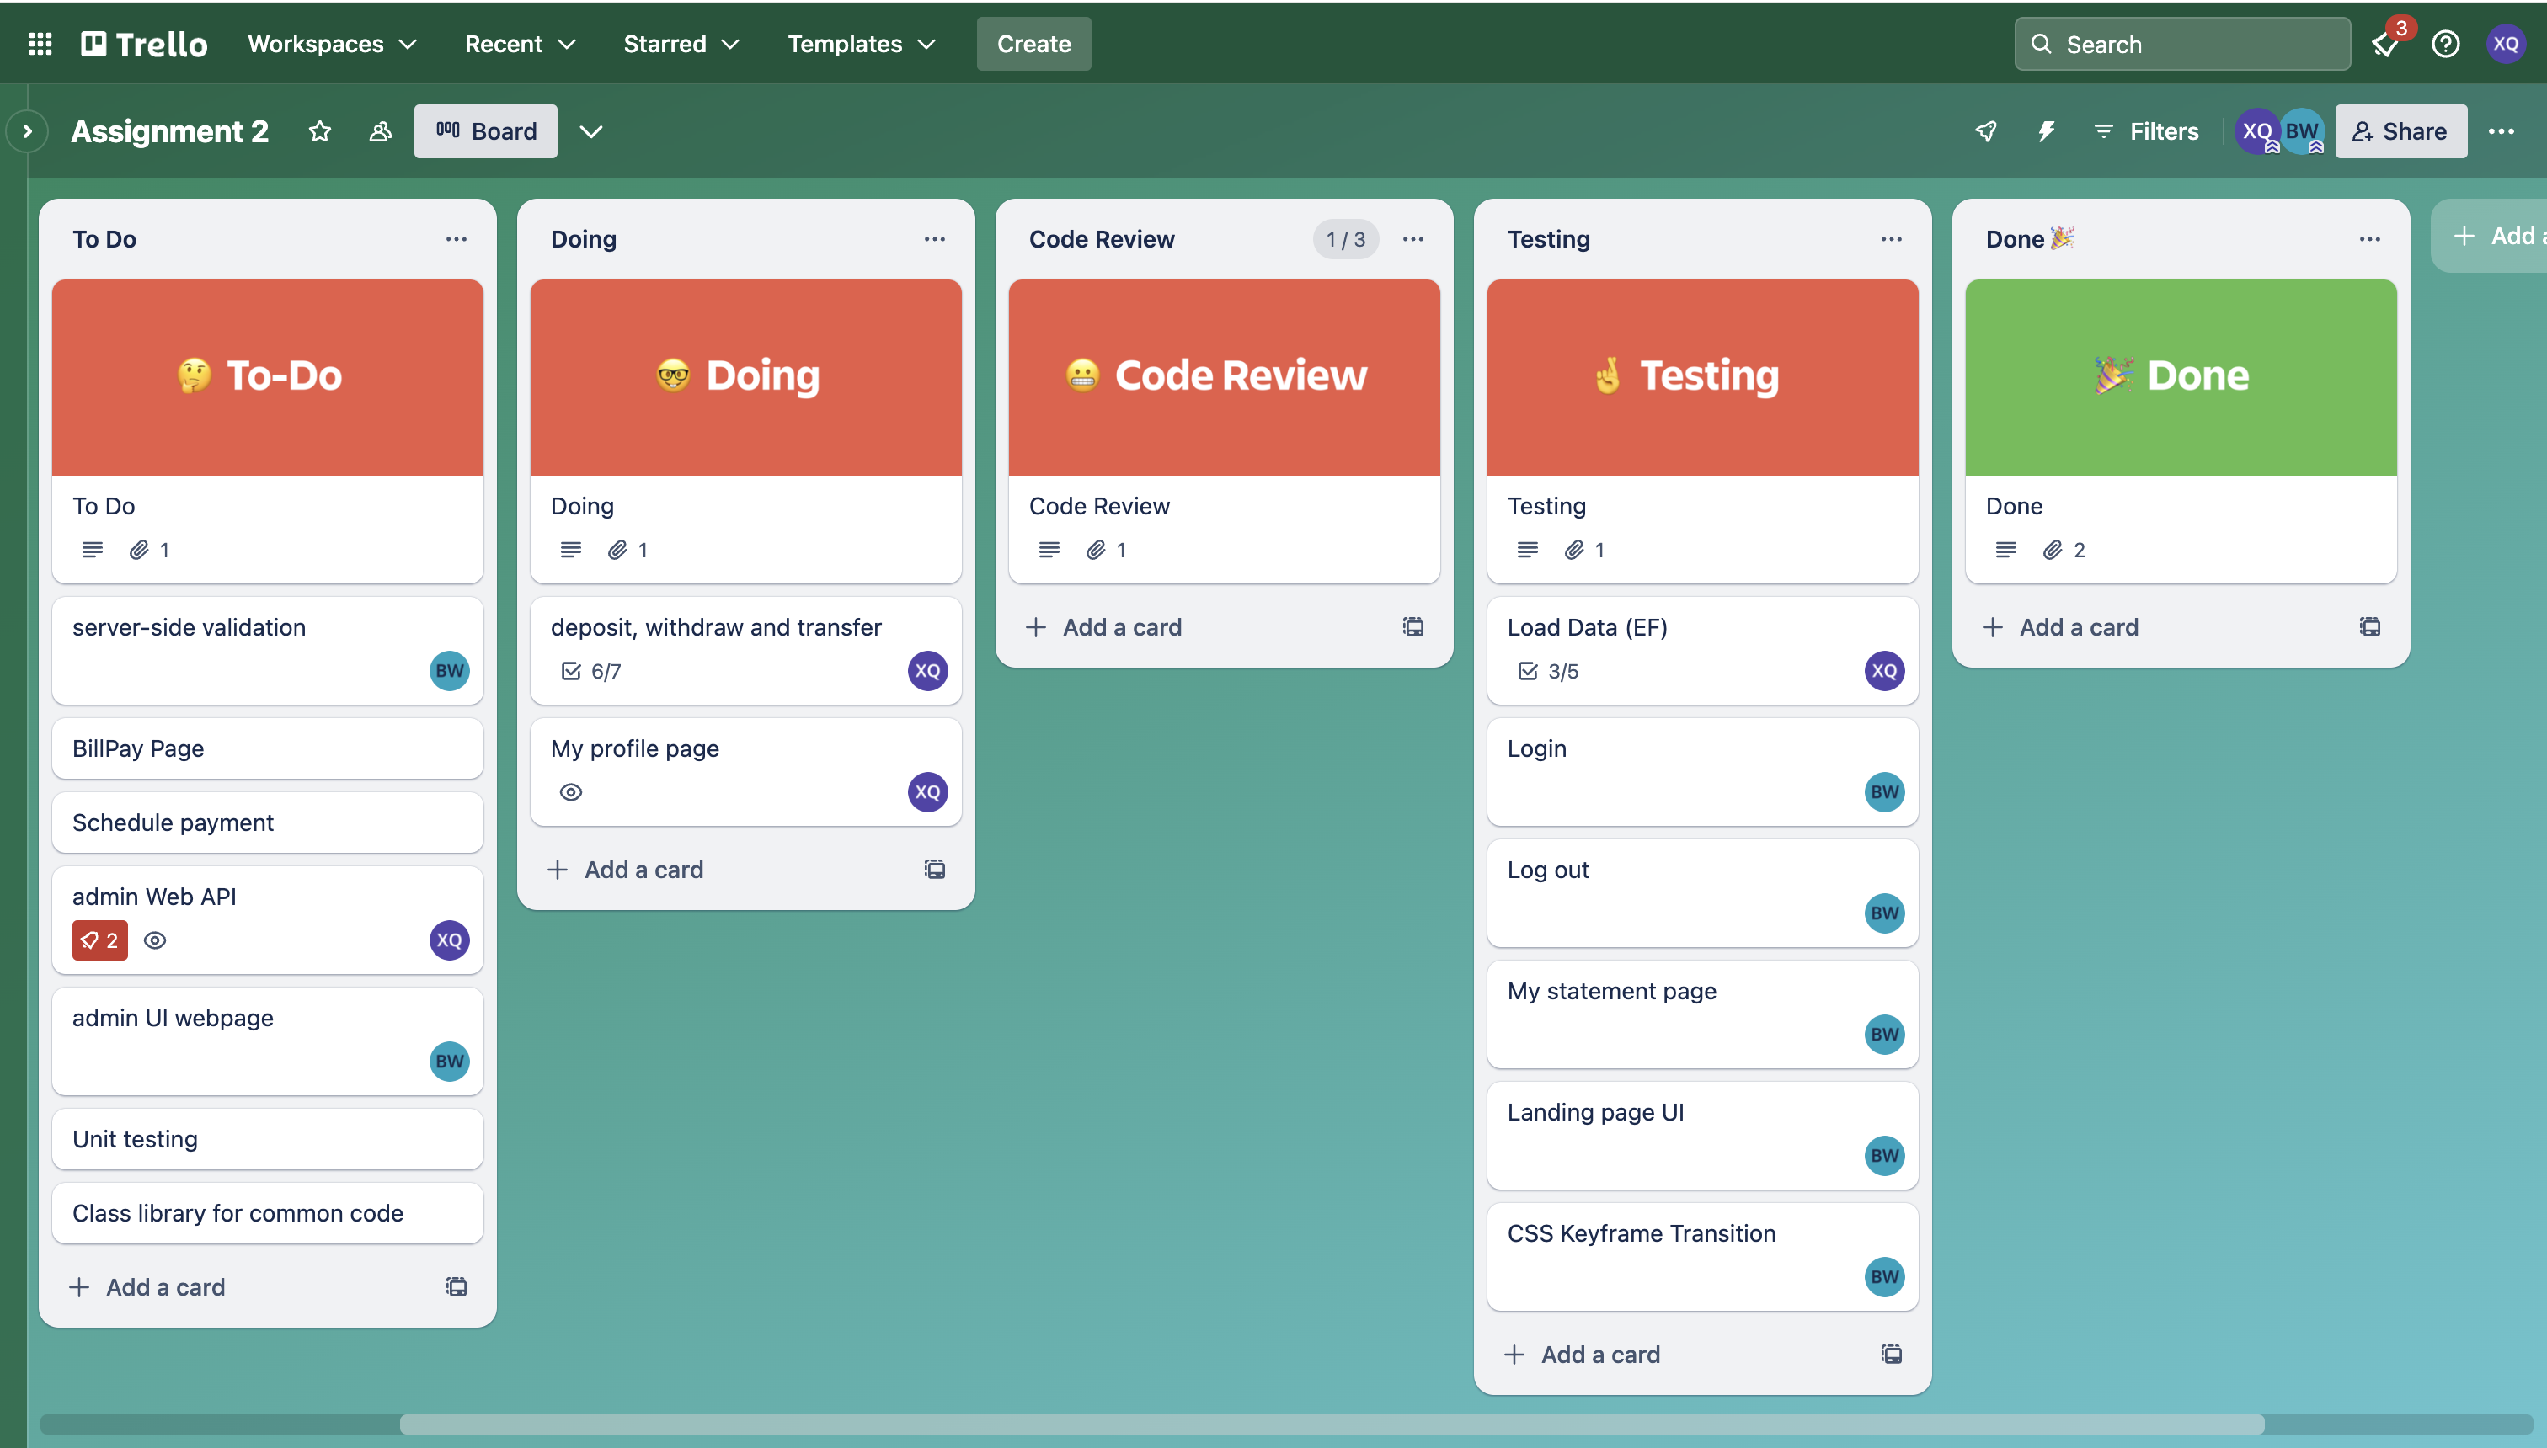The width and height of the screenshot is (2547, 1448).
Task: Click the Share button
Action: 2400,131
